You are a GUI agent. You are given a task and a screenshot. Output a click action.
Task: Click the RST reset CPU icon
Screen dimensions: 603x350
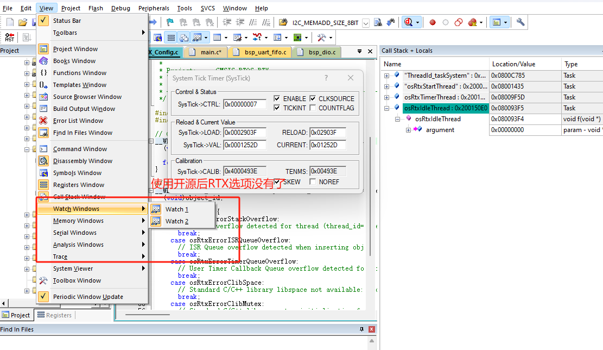click(10, 37)
